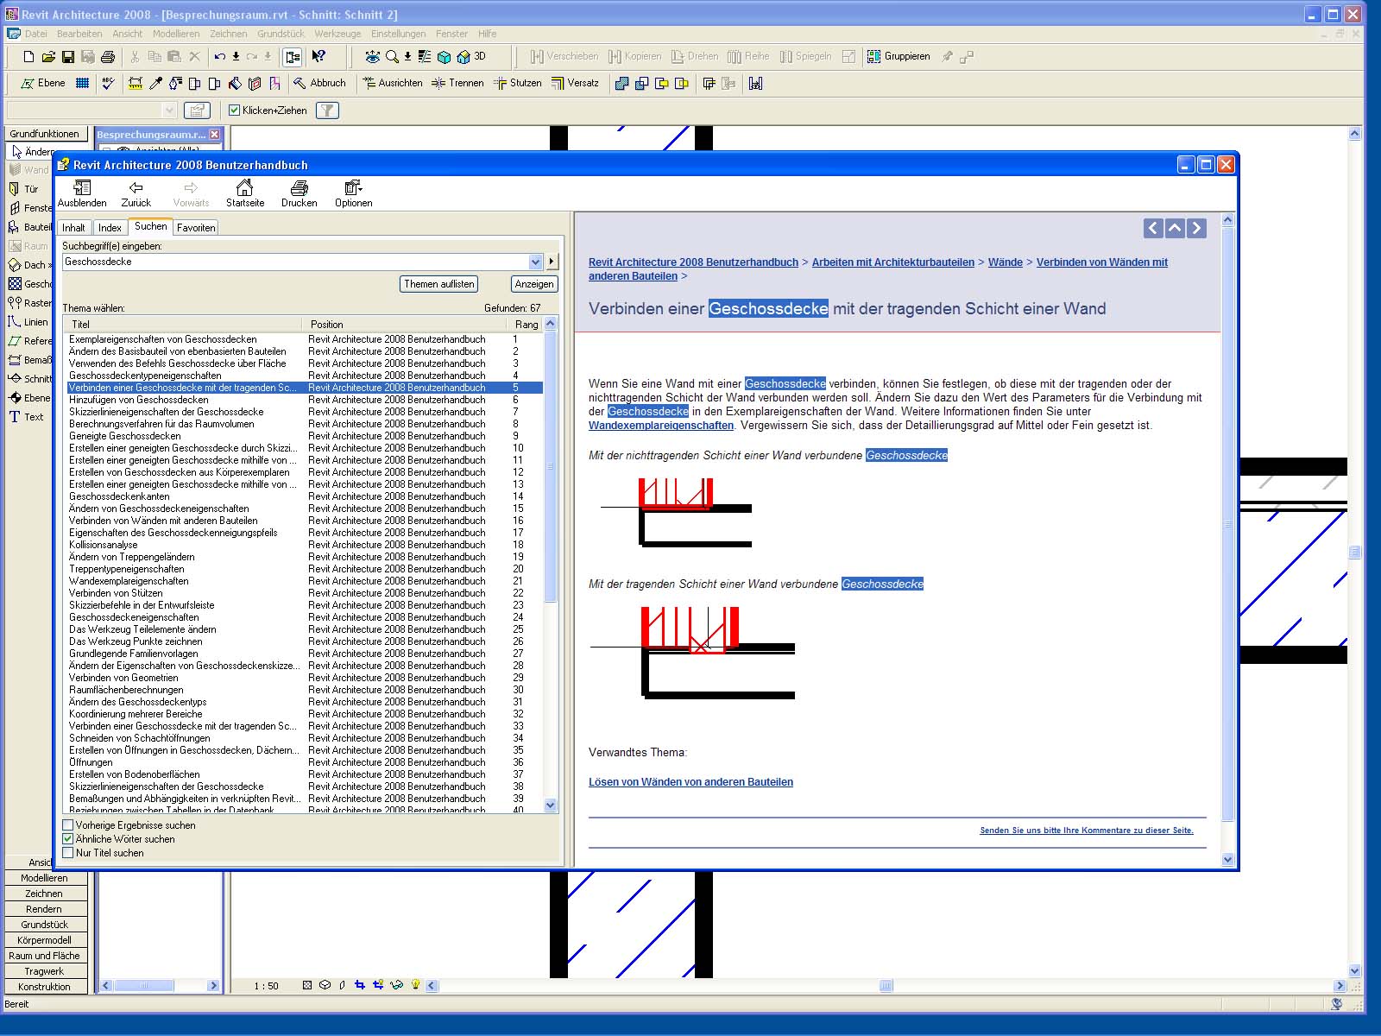Viewport: 1381px width, 1036px height.
Task: Select Hinzufügen von Geschossdecken search result
Action: point(305,400)
